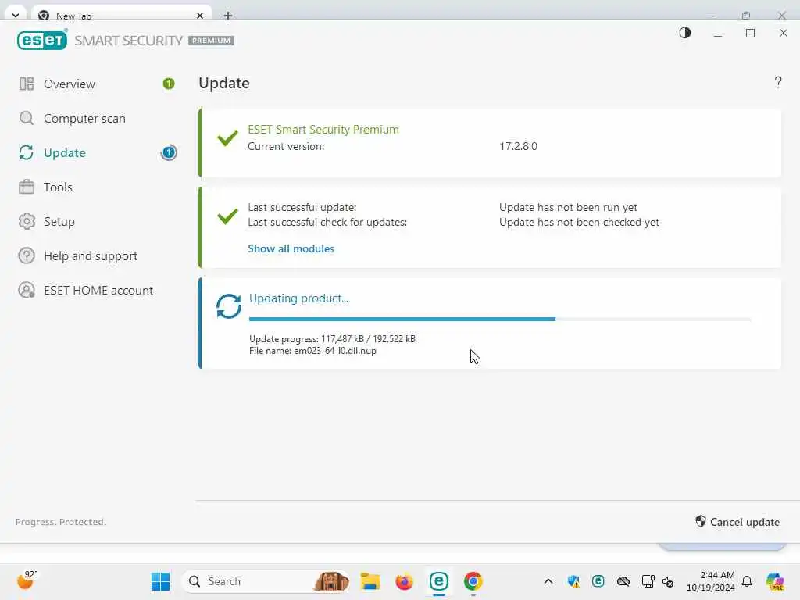Click the green Overview notification badge
Image resolution: width=800 pixels, height=600 pixels.
coord(169,84)
